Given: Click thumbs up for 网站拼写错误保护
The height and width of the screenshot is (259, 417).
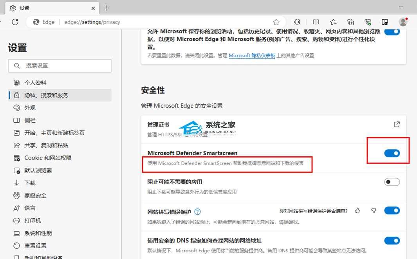Looking at the screenshot, I should point(357,211).
